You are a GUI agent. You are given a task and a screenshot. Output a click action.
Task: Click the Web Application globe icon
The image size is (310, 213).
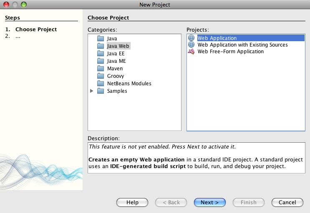coord(192,38)
